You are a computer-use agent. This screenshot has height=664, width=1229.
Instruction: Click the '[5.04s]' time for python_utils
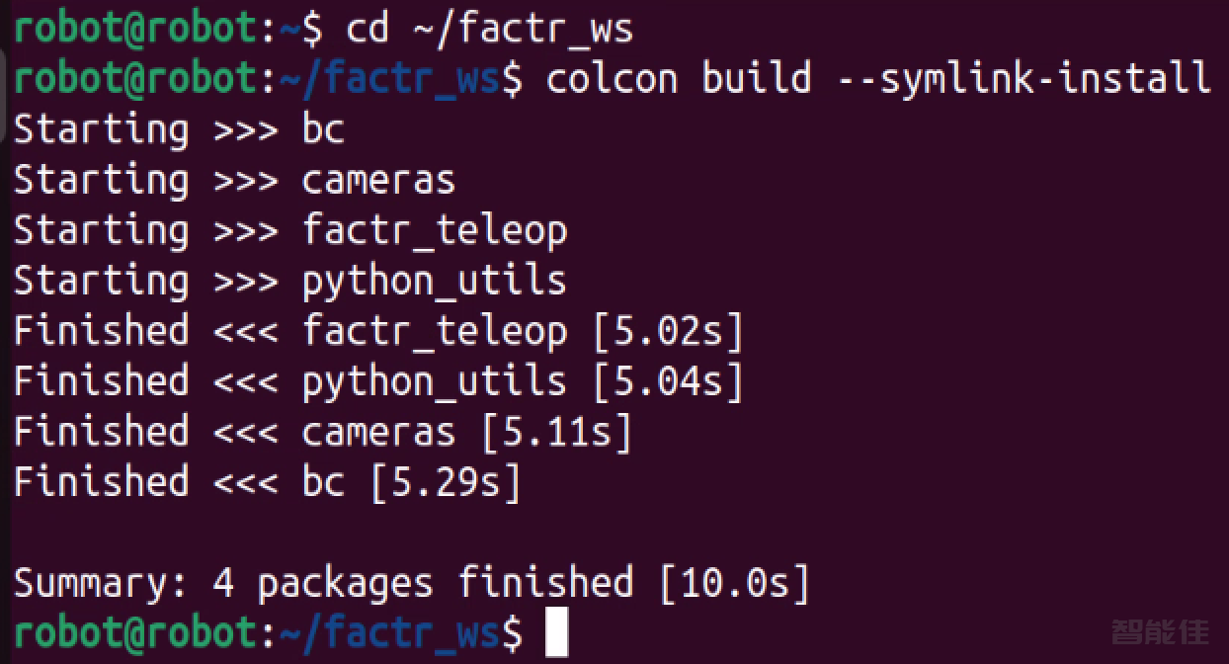(667, 381)
